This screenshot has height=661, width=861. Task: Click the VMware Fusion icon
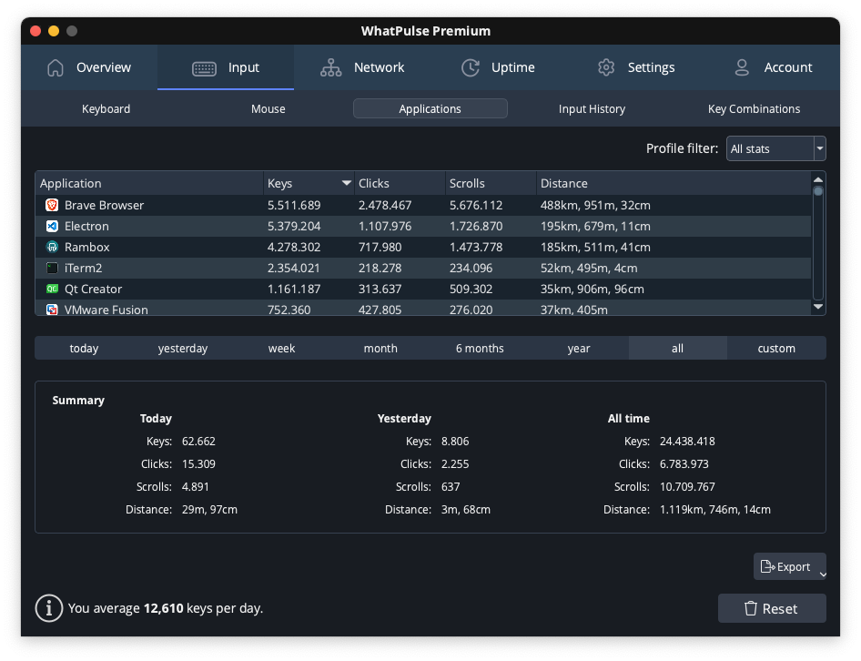[x=52, y=310]
